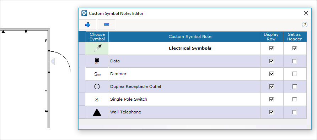Add a row with the blue plus button
Viewport: 317px width, 140px height.
(87, 24)
